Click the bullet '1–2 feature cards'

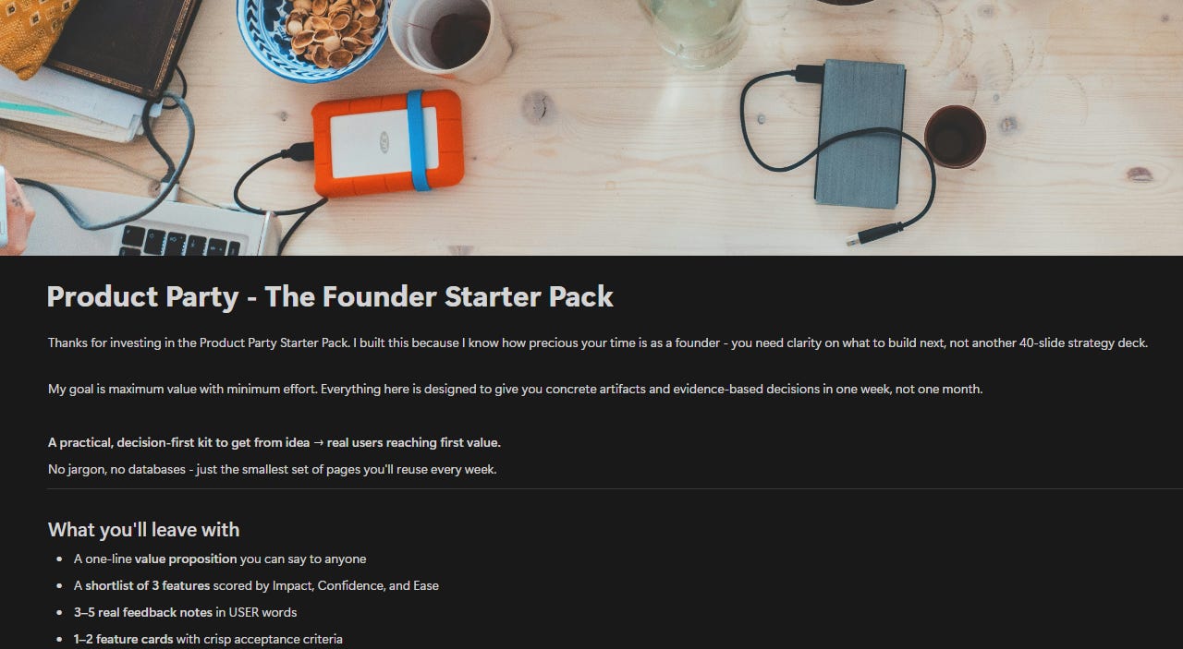point(208,639)
